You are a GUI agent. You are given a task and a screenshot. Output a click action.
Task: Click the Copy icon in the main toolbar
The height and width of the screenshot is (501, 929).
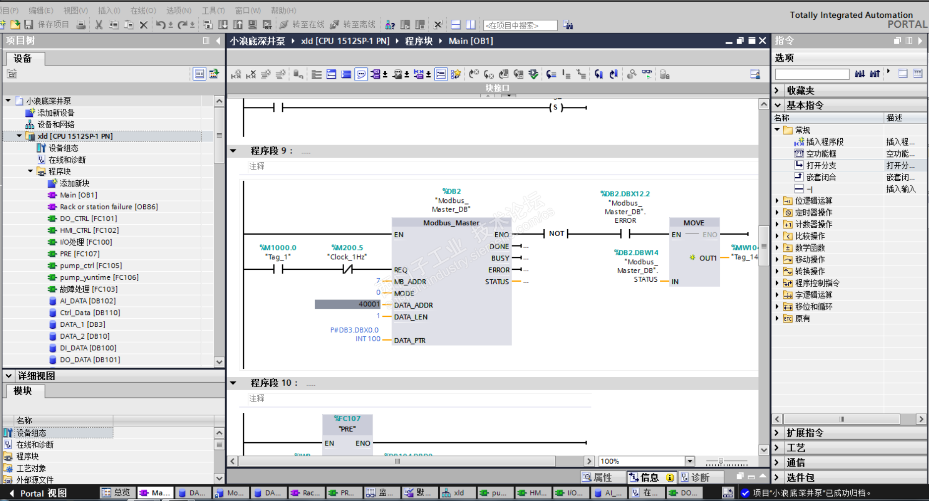tap(114, 25)
